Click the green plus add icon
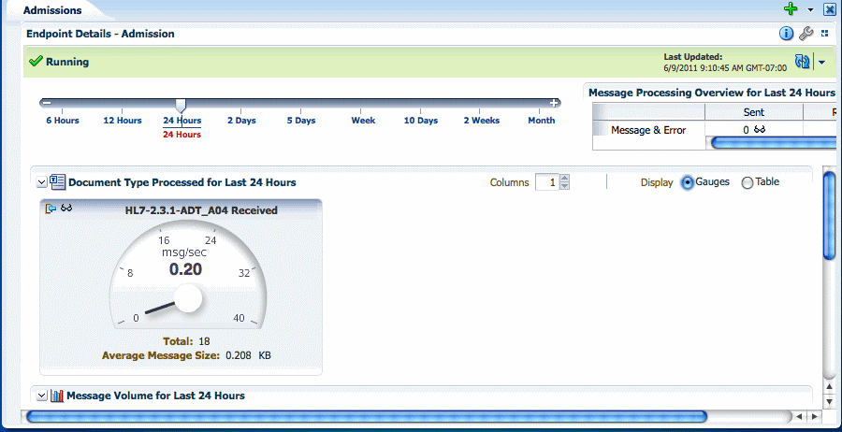The image size is (842, 432). (x=791, y=9)
